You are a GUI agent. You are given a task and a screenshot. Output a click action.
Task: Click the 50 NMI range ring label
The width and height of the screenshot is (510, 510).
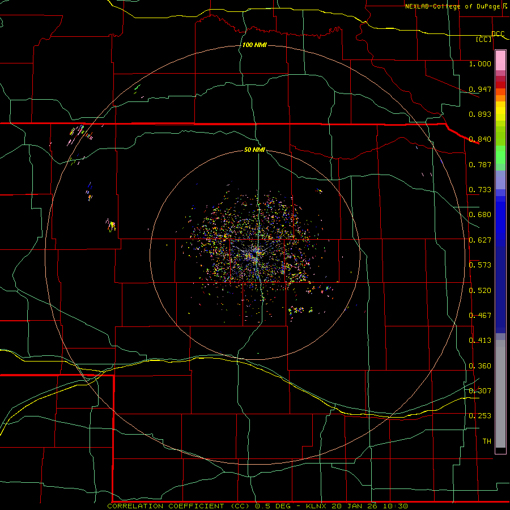[254, 150]
